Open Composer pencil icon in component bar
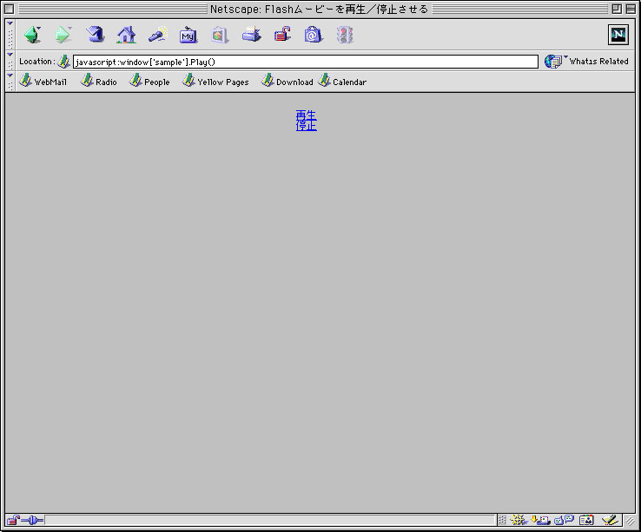The width and height of the screenshot is (641, 532). pos(610,520)
